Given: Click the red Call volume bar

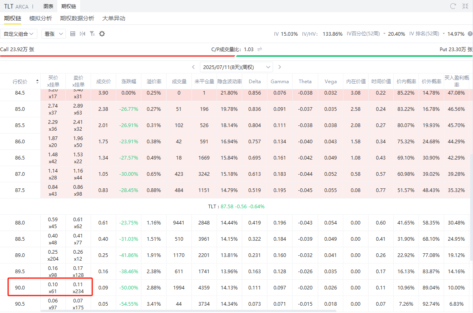Looking at the screenshot, I should 117,56.
